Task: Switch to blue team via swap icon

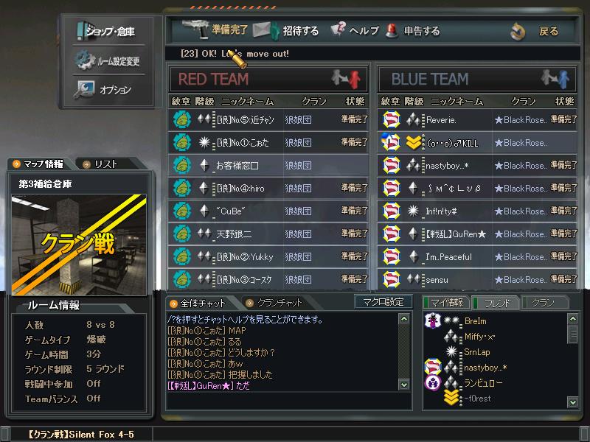Action: (555, 79)
